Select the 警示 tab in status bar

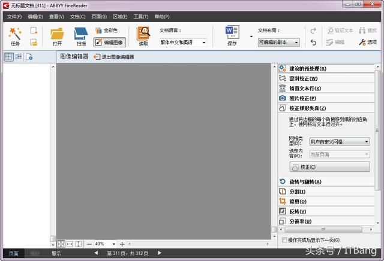pos(56,253)
